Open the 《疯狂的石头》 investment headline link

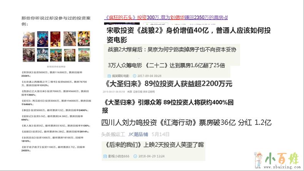point(166,17)
